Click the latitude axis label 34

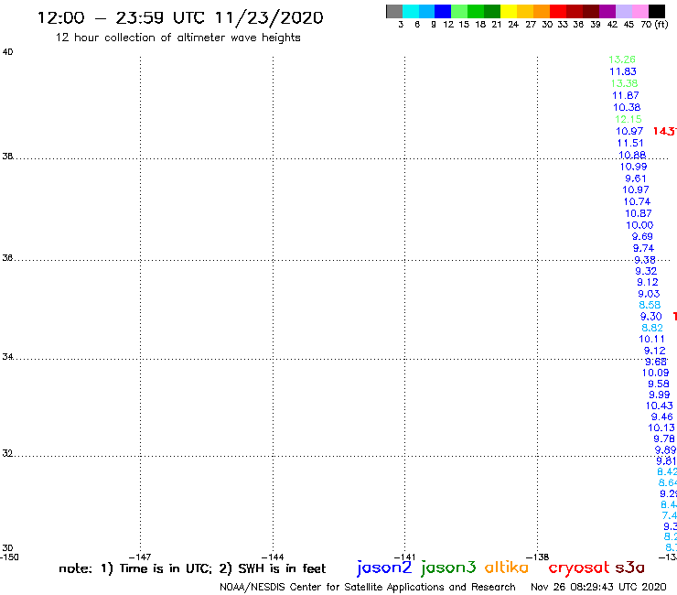click(x=7, y=357)
